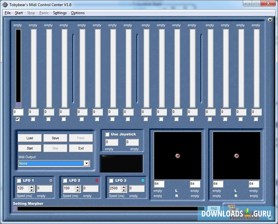Open the Midi Output dropdown

point(86,163)
